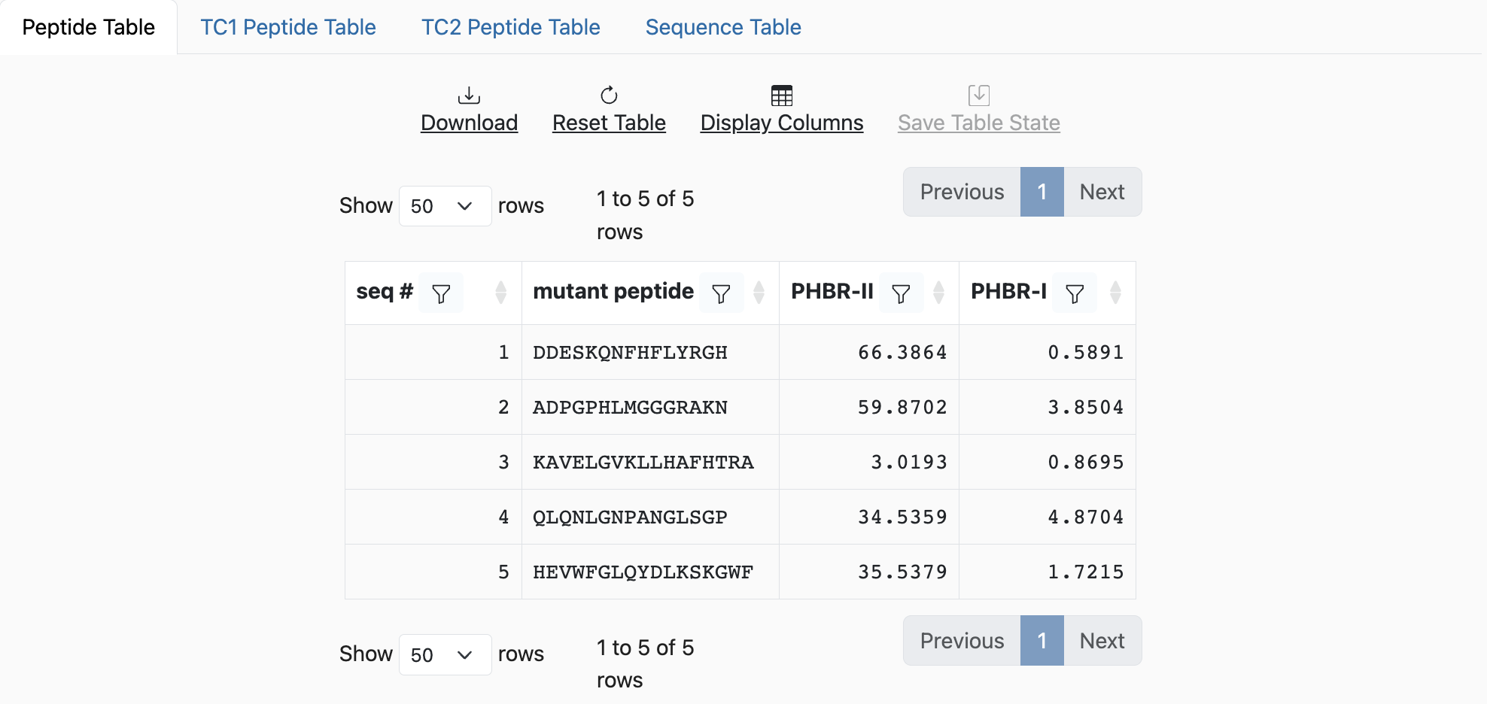Sort the table by PHBR-I values

tap(1116, 293)
